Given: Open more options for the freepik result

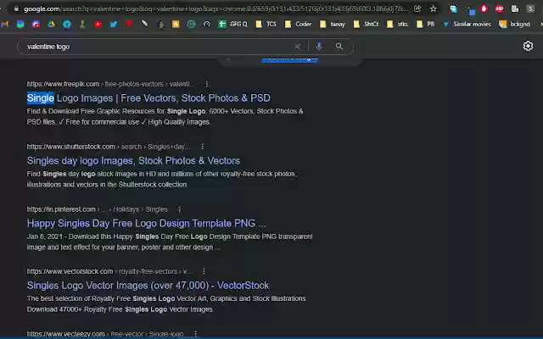Looking at the screenshot, I should pos(207,84).
